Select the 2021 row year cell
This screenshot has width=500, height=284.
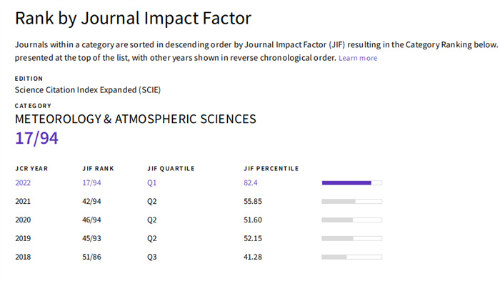coord(23,201)
